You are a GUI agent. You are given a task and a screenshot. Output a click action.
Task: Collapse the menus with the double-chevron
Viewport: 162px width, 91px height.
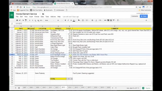point(146,20)
